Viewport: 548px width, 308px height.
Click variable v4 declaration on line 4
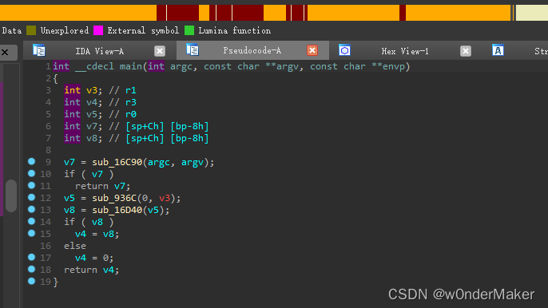92,102
